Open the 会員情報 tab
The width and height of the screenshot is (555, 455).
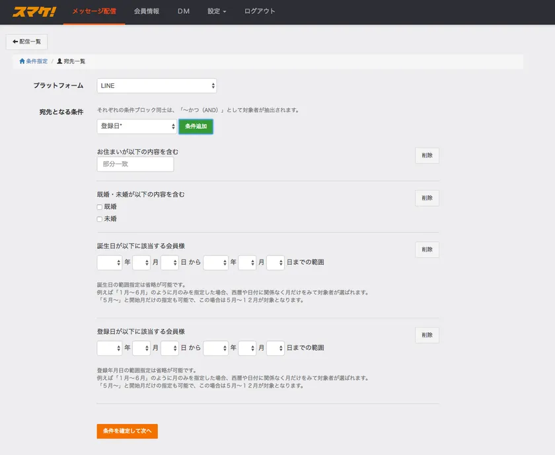point(146,11)
